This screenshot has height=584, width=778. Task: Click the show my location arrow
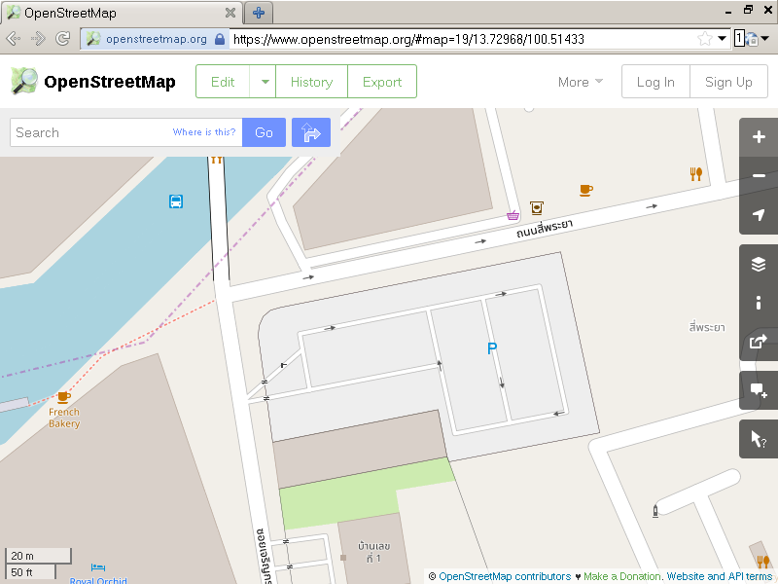pos(759,215)
